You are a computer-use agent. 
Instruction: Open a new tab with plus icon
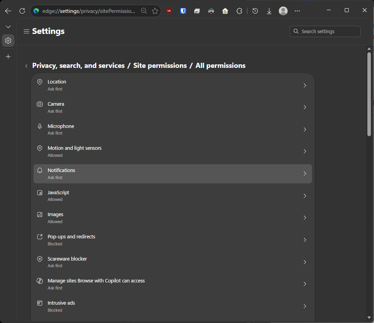[8, 57]
